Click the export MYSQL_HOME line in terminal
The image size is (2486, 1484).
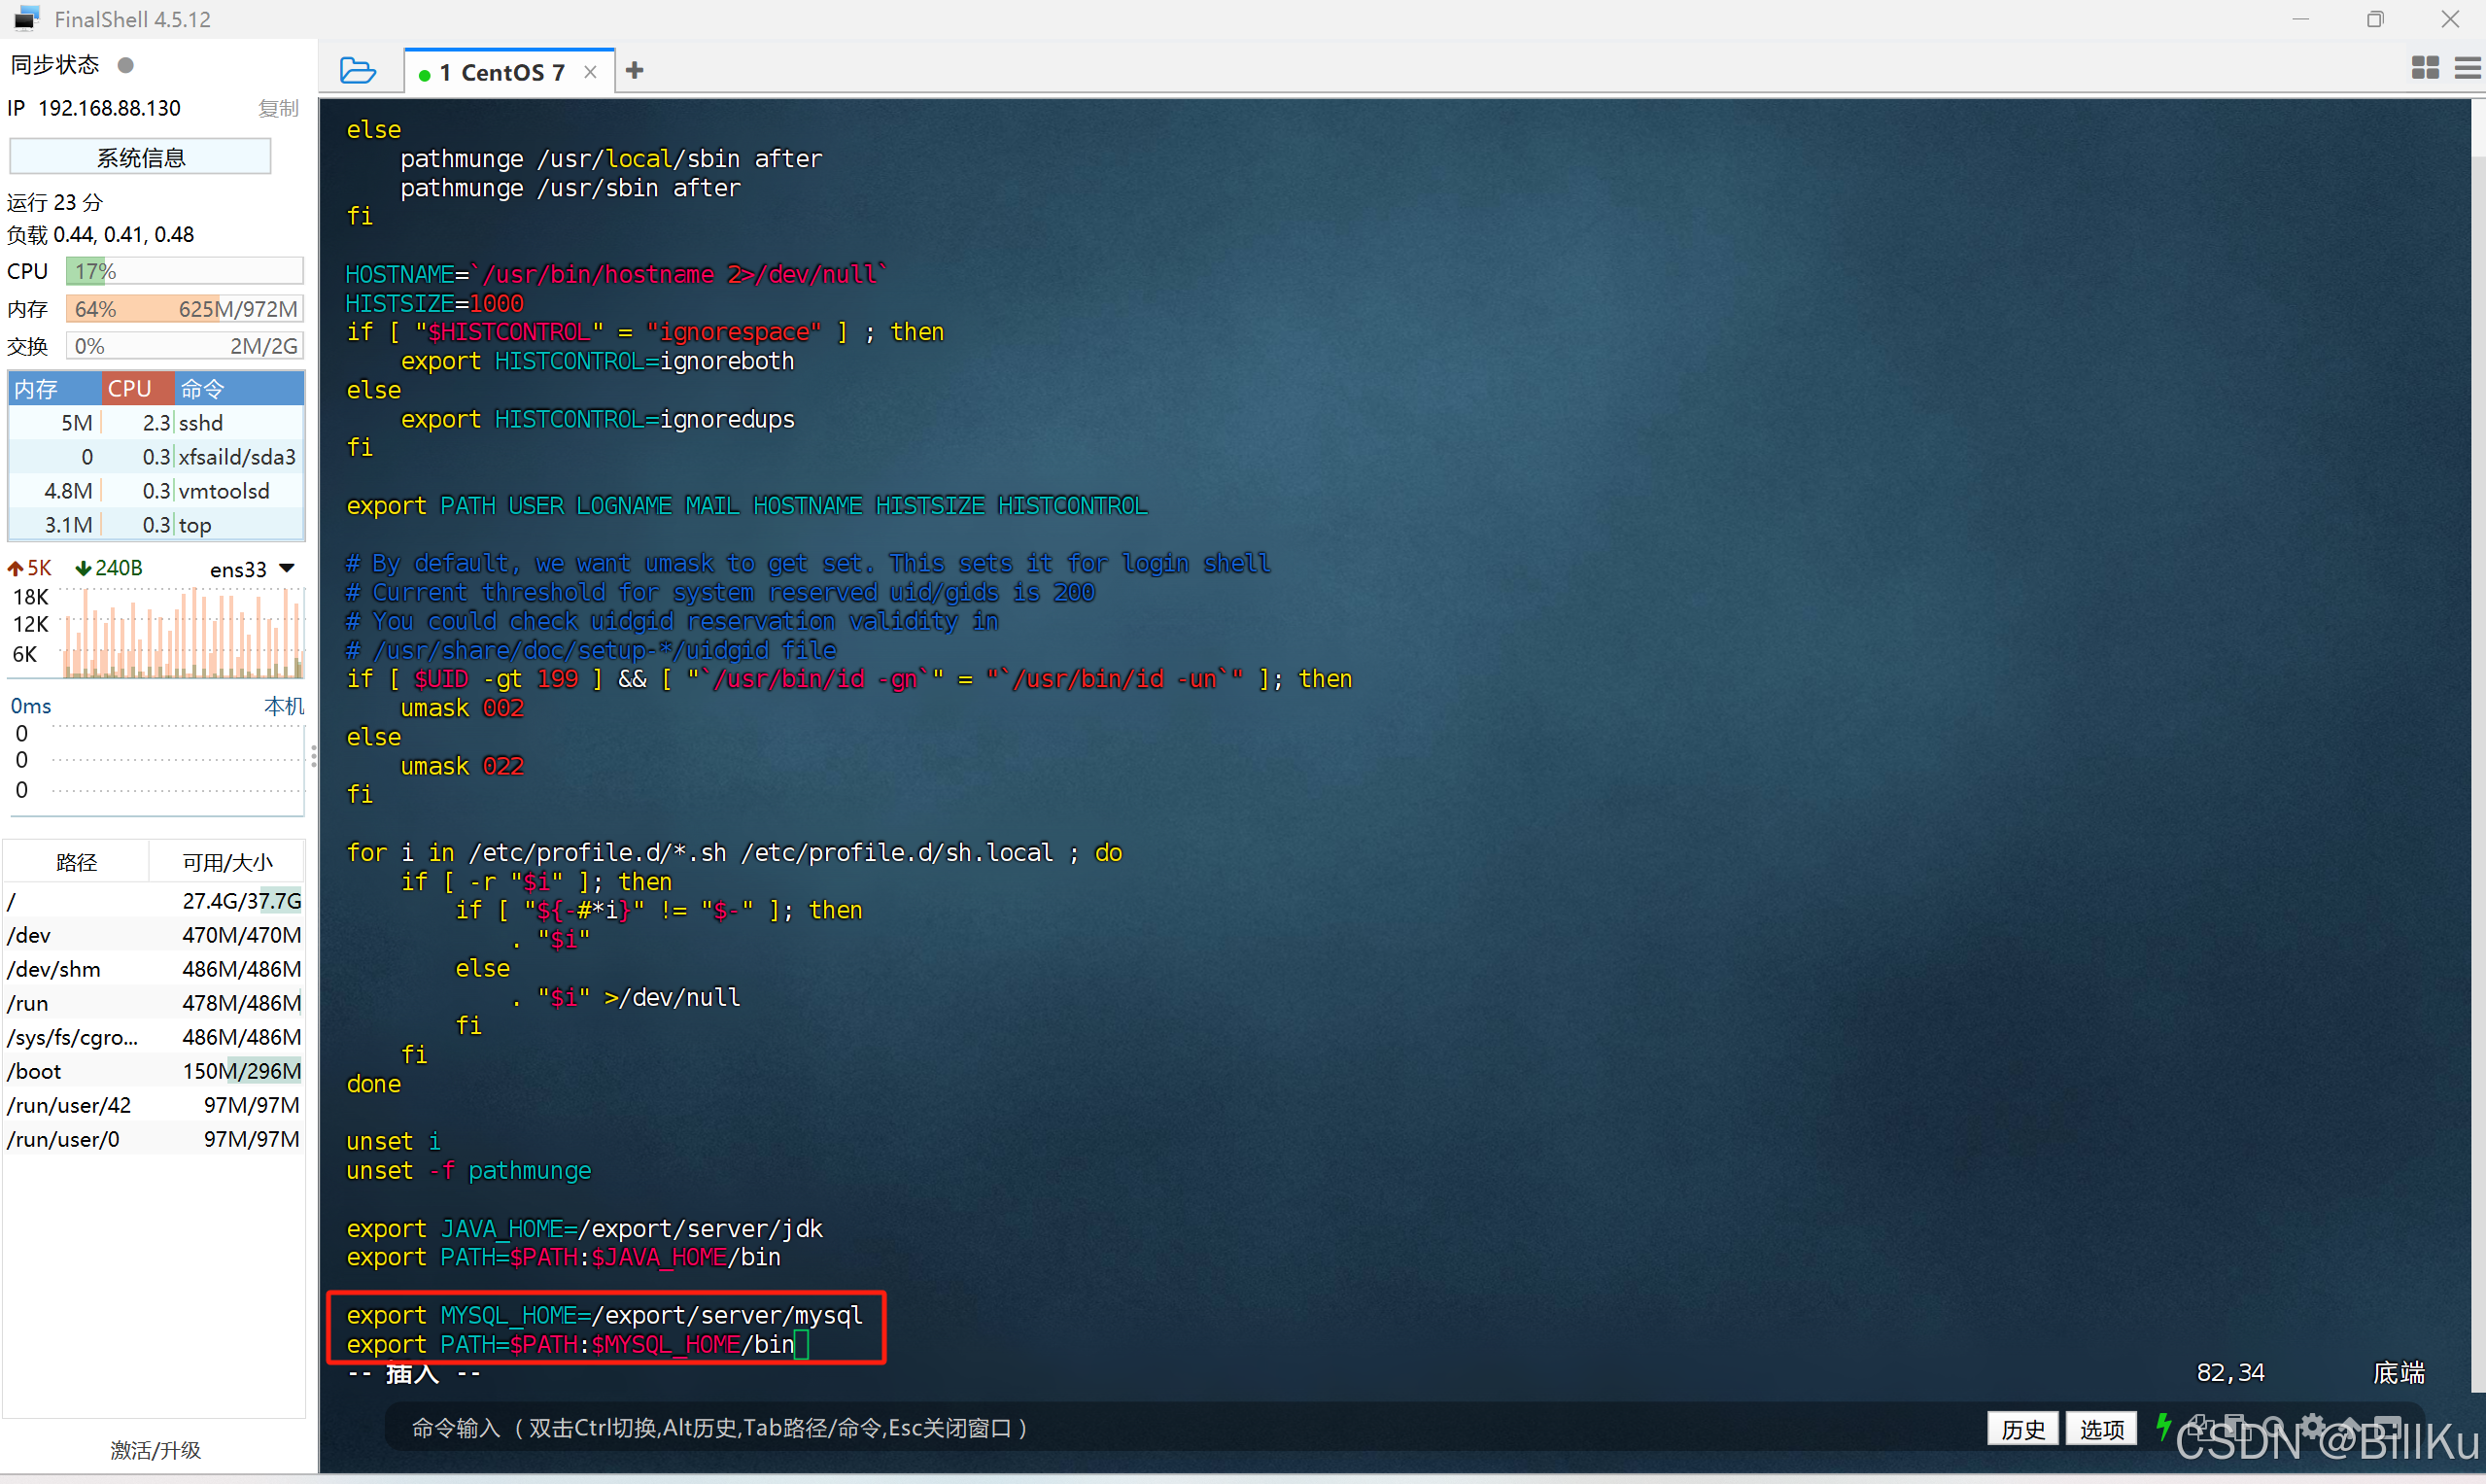[604, 1315]
